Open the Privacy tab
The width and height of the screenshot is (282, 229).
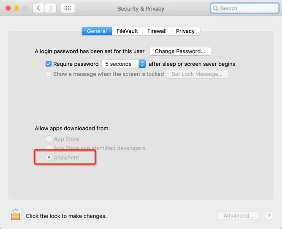[185, 31]
